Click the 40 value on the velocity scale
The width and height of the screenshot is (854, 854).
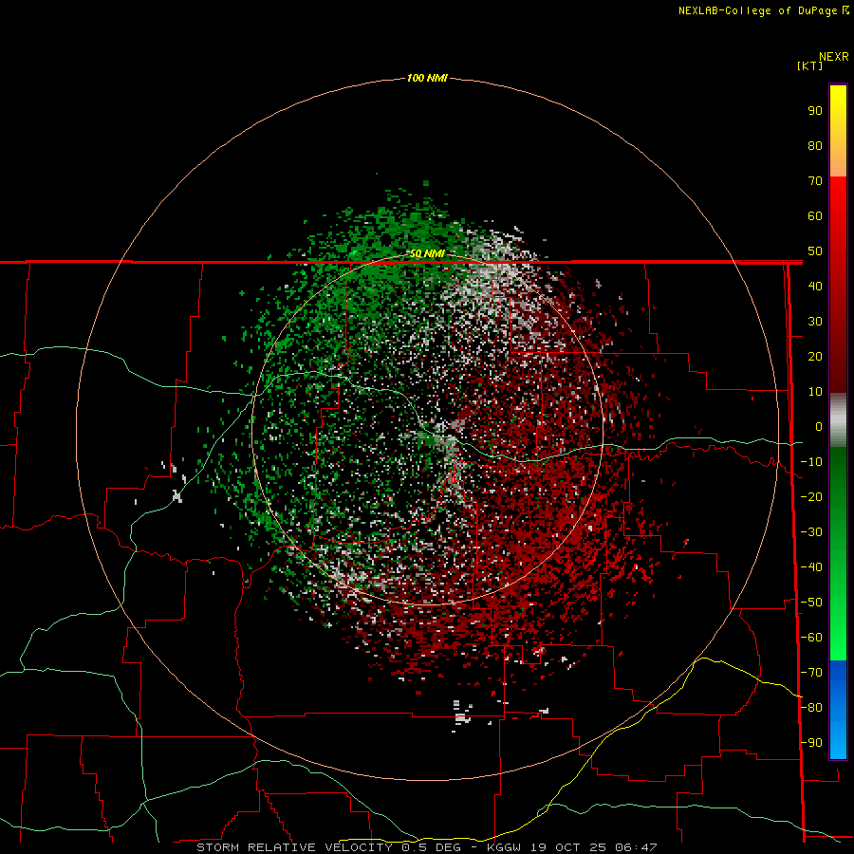pyautogui.click(x=815, y=287)
